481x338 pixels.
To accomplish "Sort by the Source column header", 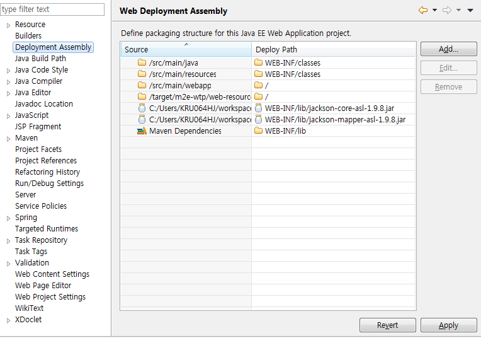I will pos(186,50).
